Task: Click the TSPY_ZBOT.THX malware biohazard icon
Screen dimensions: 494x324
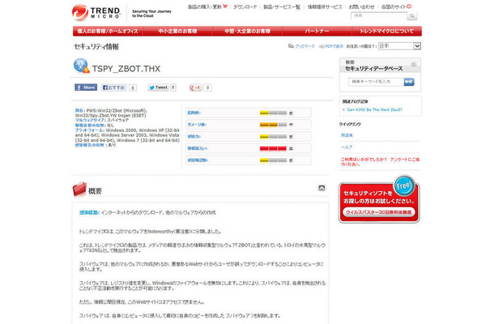Action: (81, 66)
